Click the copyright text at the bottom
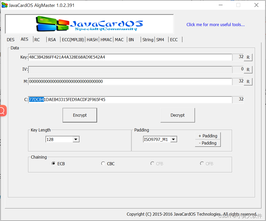 click(192, 214)
